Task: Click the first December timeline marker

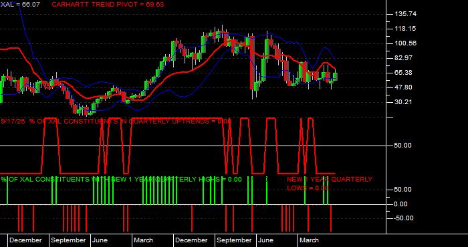Action: (25, 240)
